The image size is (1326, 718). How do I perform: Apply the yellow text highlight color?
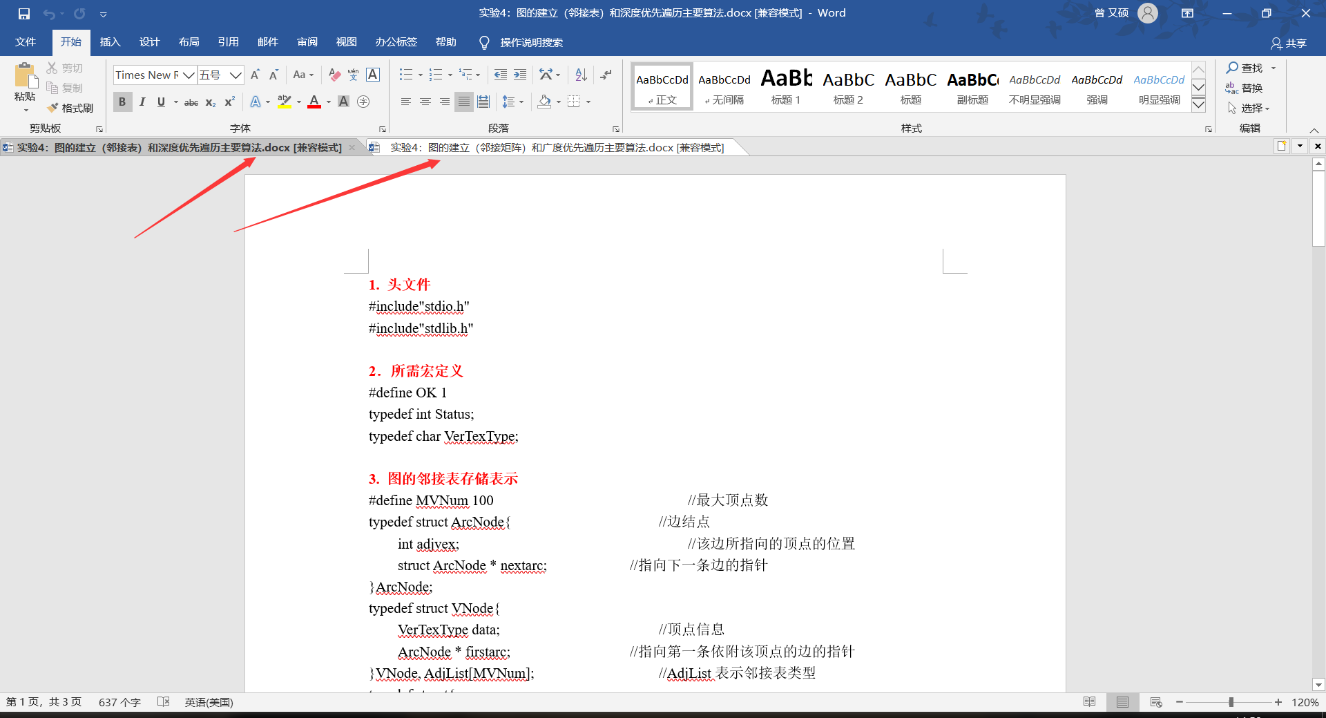tap(284, 102)
